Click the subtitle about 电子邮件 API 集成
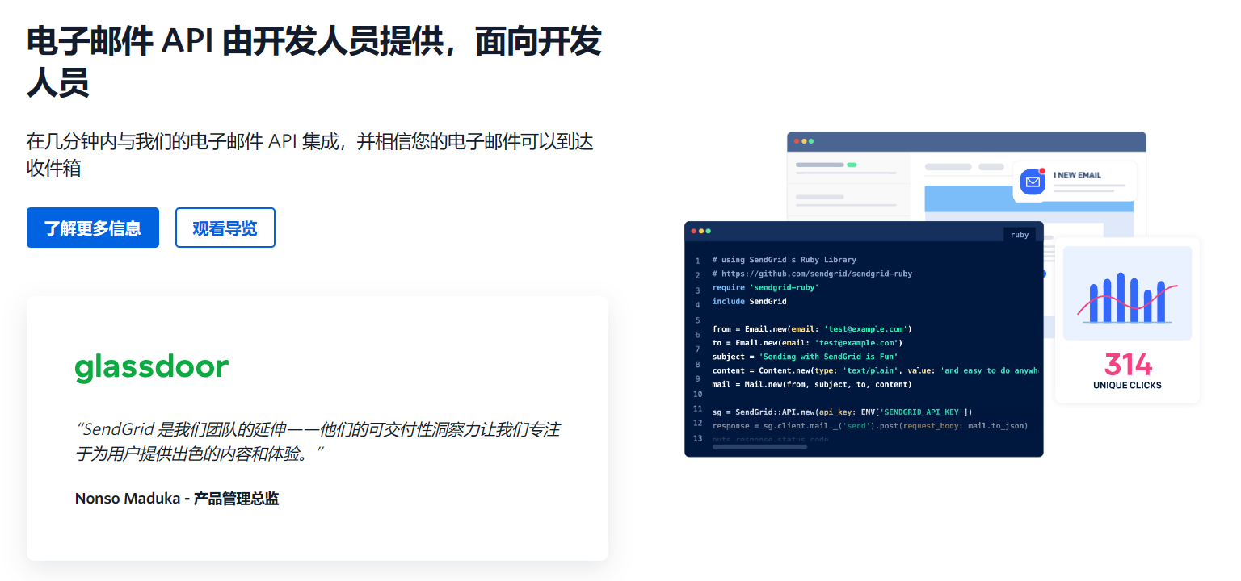Viewport: 1241px width, 581px height. (x=310, y=155)
